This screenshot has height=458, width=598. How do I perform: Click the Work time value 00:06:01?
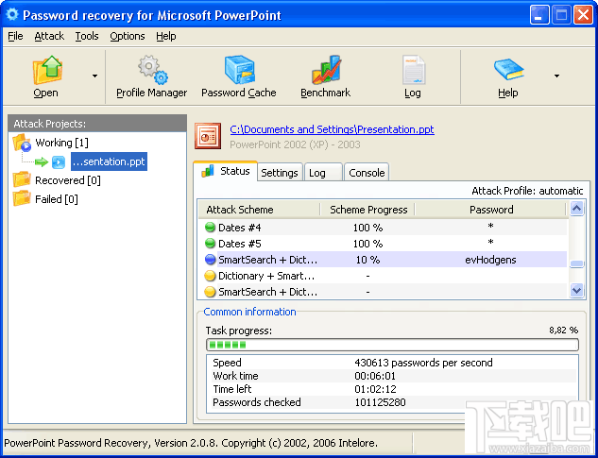point(375,376)
